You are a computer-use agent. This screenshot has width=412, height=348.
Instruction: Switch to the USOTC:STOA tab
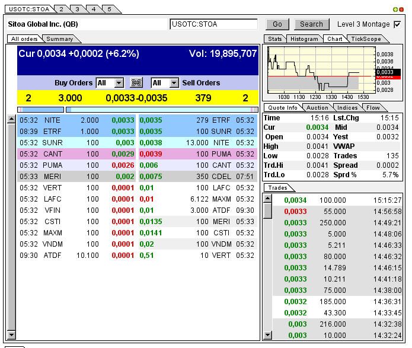29,9
